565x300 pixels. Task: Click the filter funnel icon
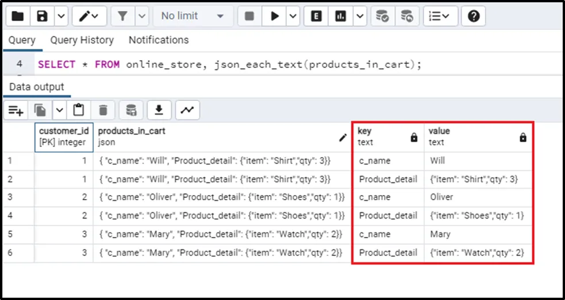pos(122,16)
